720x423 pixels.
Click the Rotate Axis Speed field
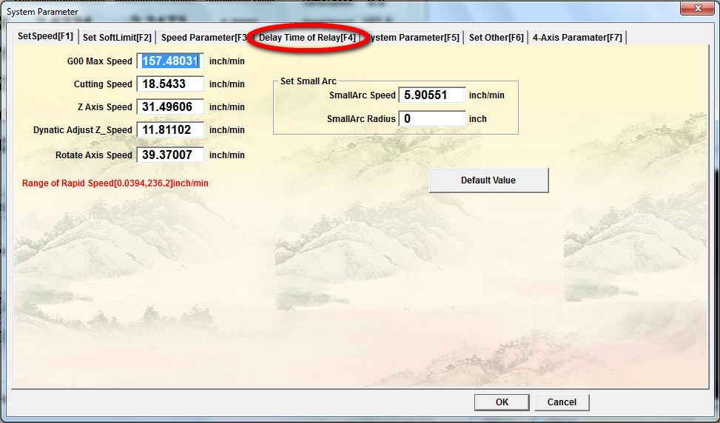pyautogui.click(x=170, y=155)
